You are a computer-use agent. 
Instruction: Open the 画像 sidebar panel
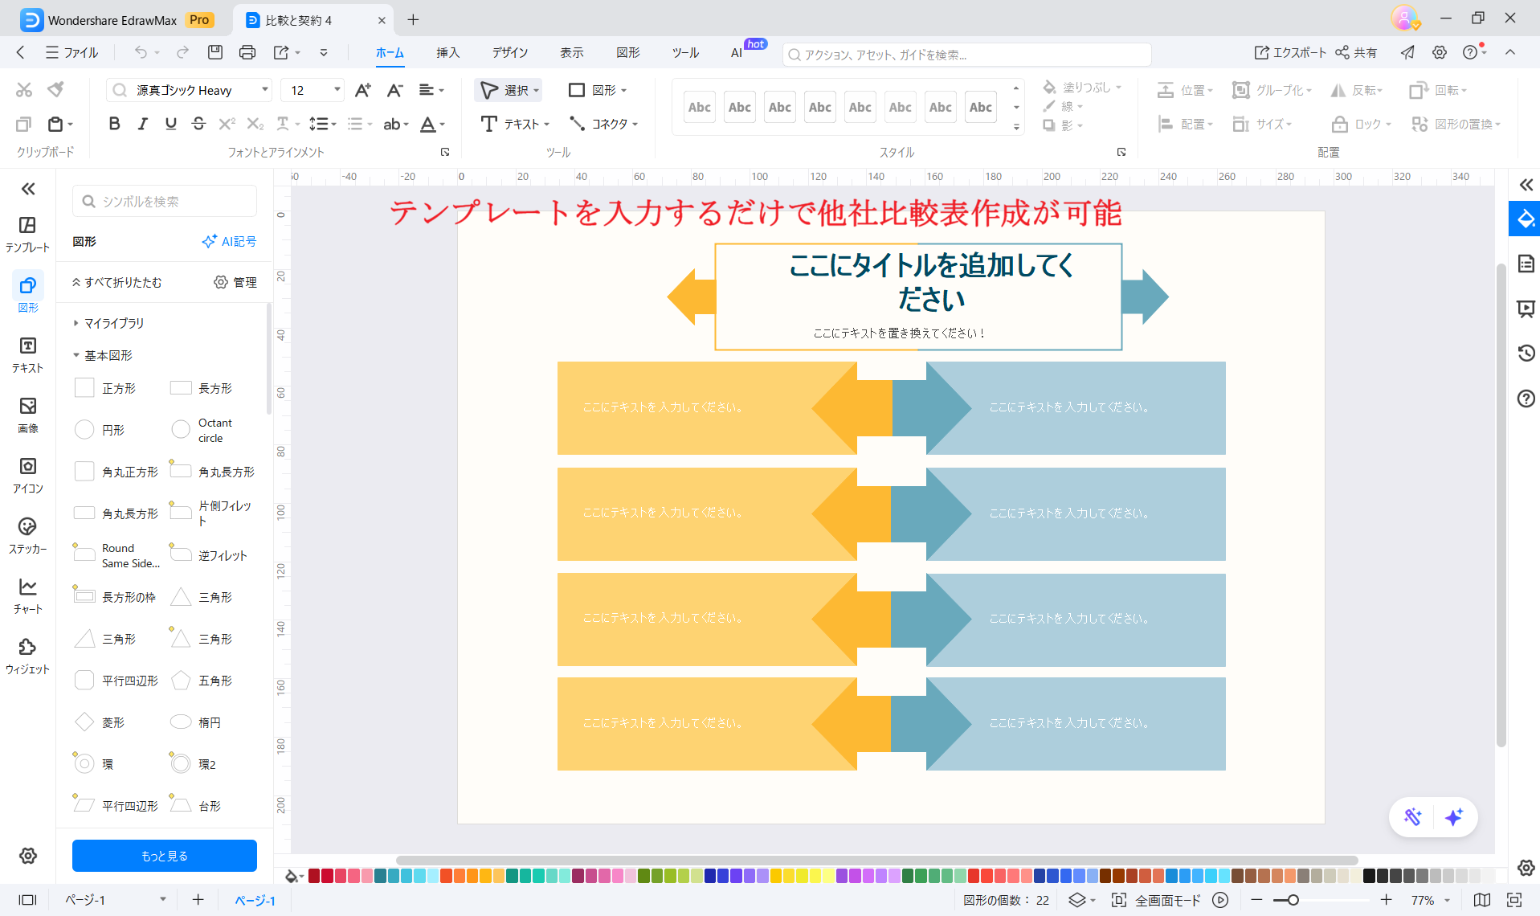tap(27, 415)
